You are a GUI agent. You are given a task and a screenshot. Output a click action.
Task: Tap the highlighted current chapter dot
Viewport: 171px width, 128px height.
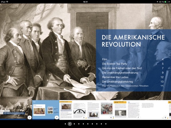[70, 124]
